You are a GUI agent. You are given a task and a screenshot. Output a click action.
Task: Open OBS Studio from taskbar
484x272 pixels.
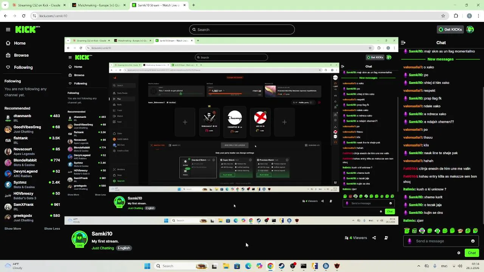pos(293,266)
